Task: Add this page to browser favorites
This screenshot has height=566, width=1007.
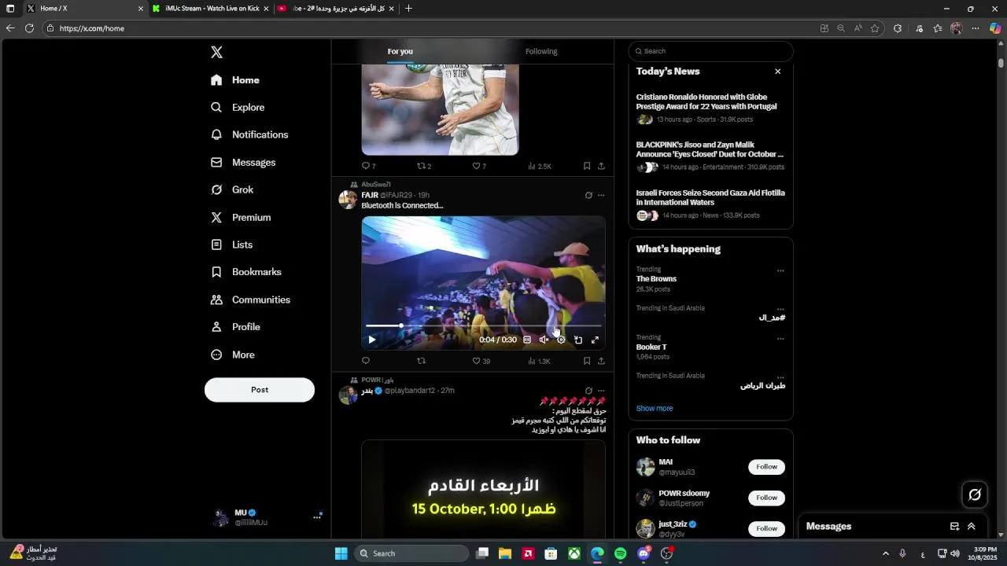Action: click(x=874, y=28)
